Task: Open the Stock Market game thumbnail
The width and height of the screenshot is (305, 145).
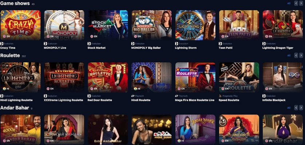Action: [x=108, y=25]
